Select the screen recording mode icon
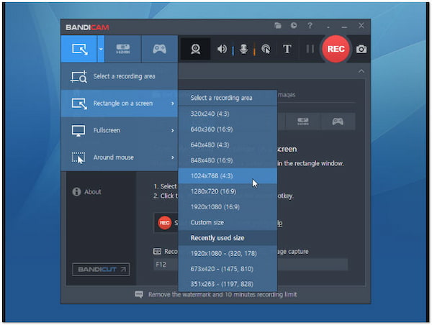 [80, 50]
